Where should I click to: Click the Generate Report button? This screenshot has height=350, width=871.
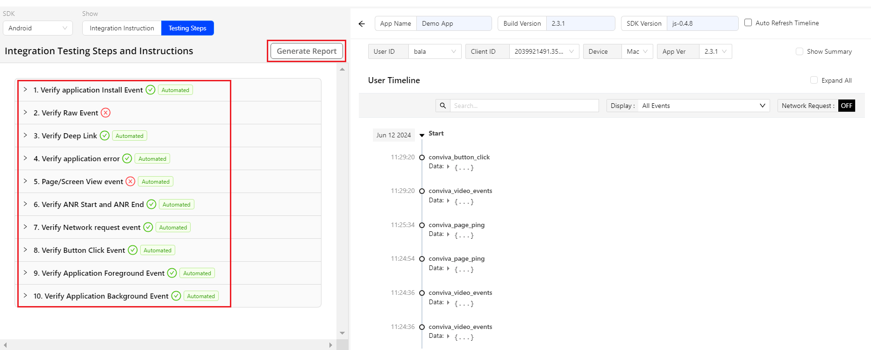point(307,51)
